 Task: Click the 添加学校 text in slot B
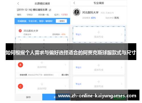click(42, 67)
